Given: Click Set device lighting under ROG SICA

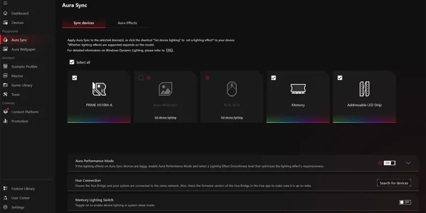Looking at the screenshot, I should tap(232, 118).
